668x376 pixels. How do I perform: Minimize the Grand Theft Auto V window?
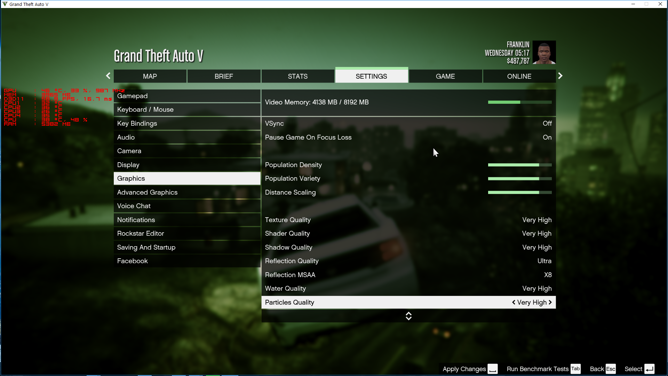point(633,4)
